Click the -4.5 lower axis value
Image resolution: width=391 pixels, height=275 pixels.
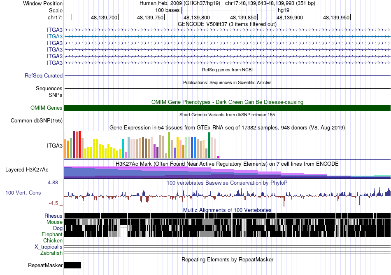(x=54, y=203)
